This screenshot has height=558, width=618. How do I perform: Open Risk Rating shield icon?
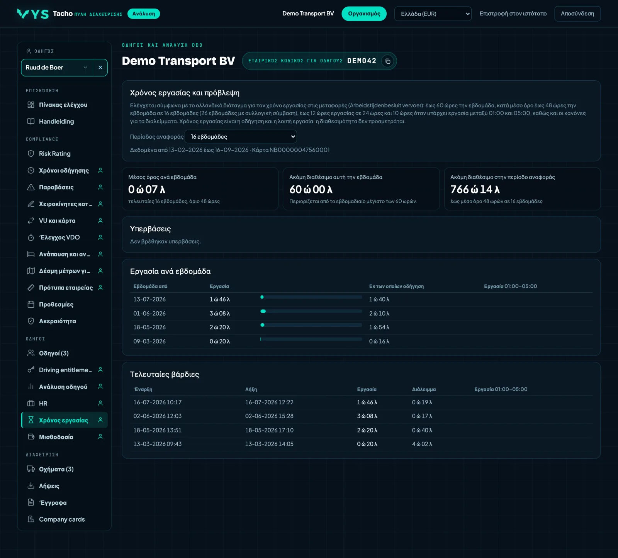31,154
